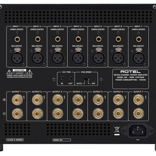Click the 12V TRIG heading
Viewport: 156px width, 156px height.
(x=66, y=72)
